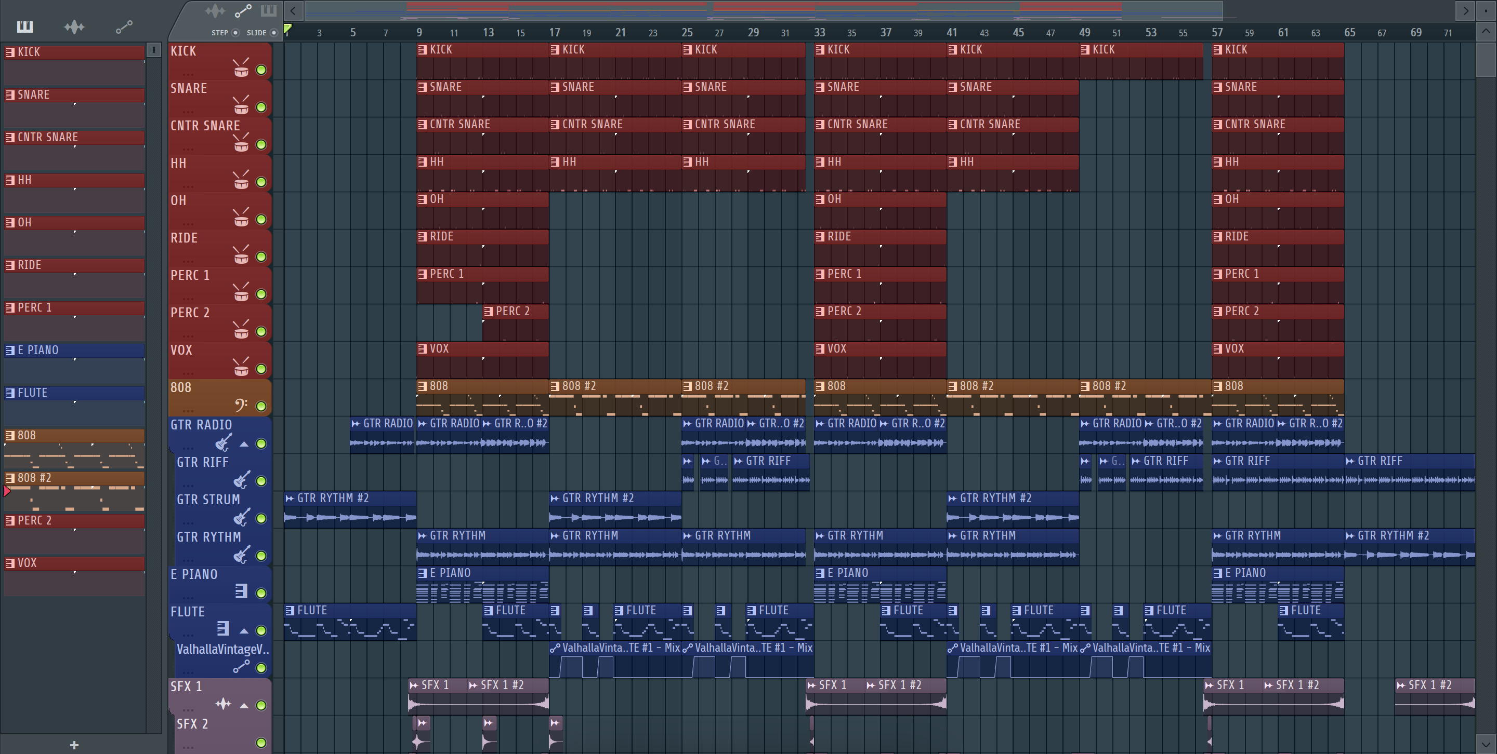Viewport: 1497px width, 754px height.
Task: Switch picker to audio clips tab
Action: pyautogui.click(x=74, y=26)
